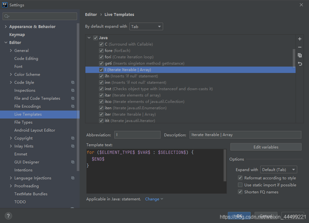Click the project-scope icon next to Inspections
309x223 pixels.
point(73,90)
